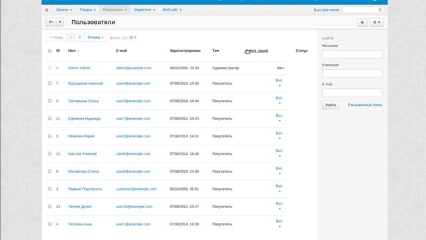Open user Маслов Алексей
Image resolution: width=426 pixels, height=240 pixels.
point(82,154)
